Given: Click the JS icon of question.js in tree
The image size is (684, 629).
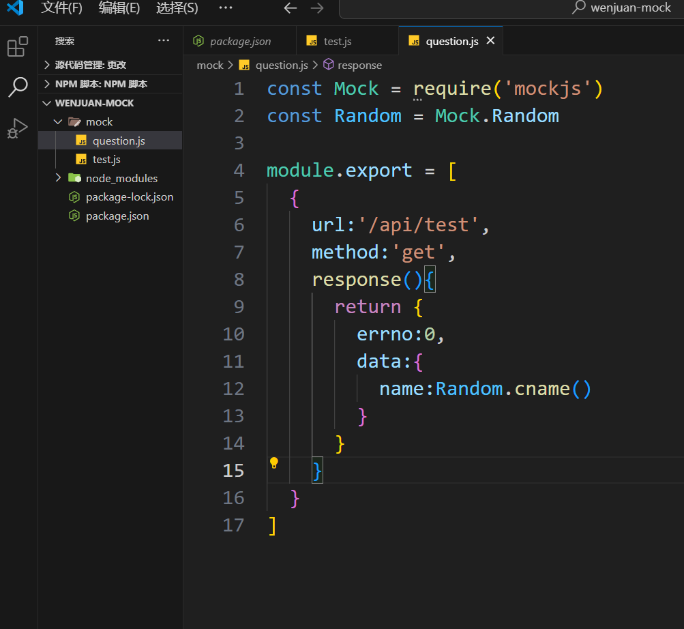Looking at the screenshot, I should click(81, 141).
